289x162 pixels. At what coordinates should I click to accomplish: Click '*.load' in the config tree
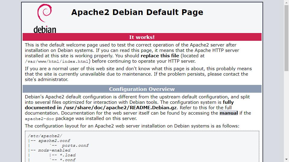tap(67, 155)
